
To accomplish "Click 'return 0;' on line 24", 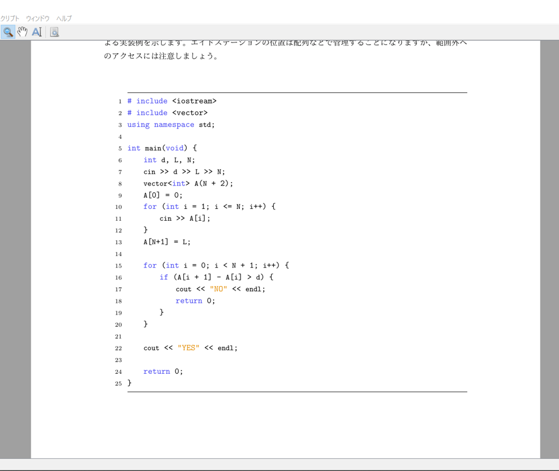I will (163, 371).
